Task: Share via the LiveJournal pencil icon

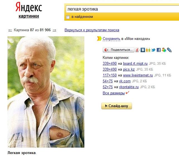Action: [x=169, y=50]
